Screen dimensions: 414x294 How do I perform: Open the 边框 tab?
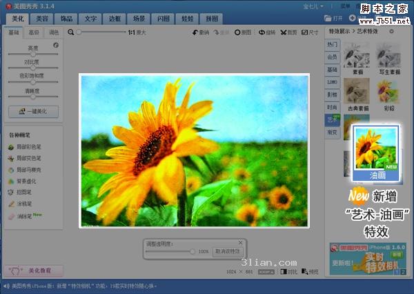click(115, 19)
